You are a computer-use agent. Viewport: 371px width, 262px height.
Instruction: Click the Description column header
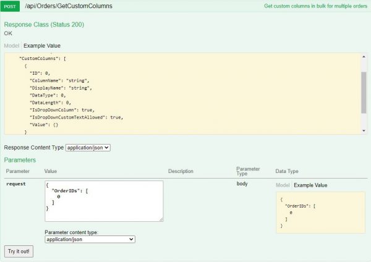(x=181, y=171)
